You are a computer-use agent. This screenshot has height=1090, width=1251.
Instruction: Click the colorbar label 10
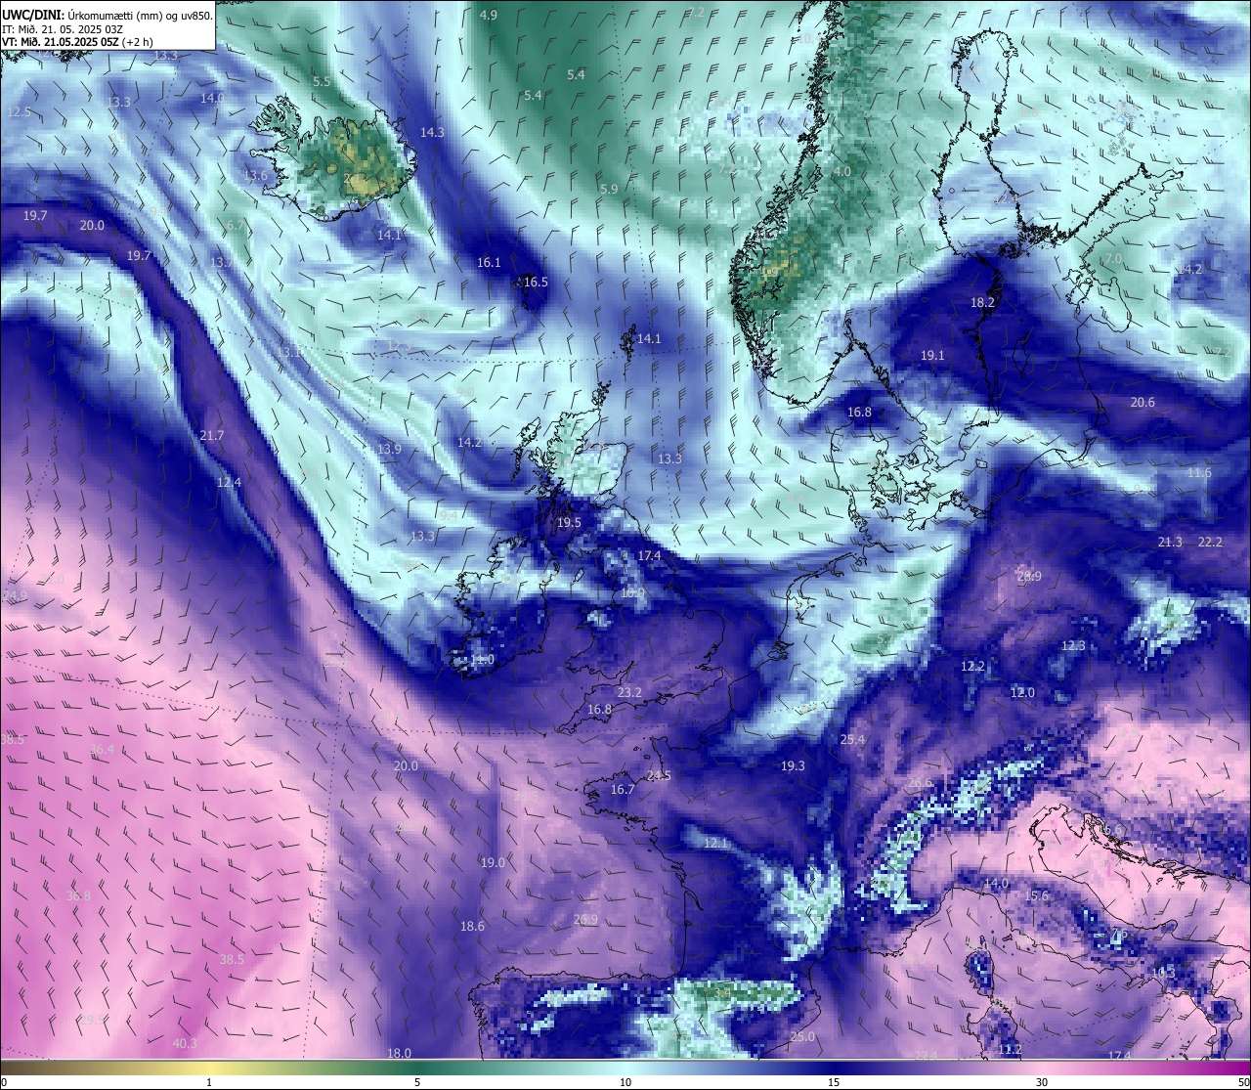click(x=625, y=1082)
